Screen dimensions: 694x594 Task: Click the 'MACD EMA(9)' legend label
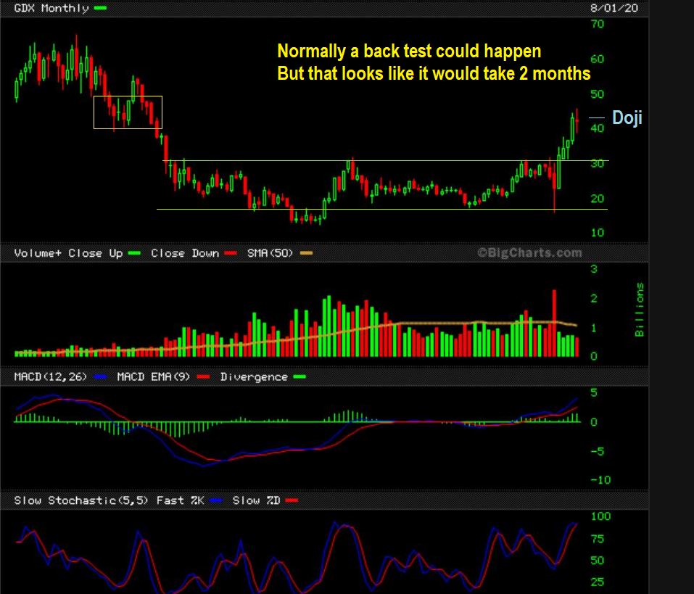[x=154, y=376]
